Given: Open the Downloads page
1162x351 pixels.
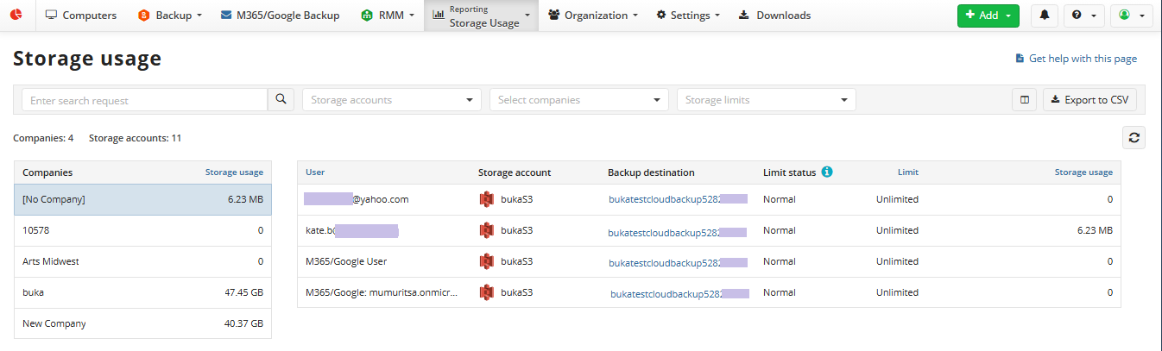Looking at the screenshot, I should click(774, 16).
